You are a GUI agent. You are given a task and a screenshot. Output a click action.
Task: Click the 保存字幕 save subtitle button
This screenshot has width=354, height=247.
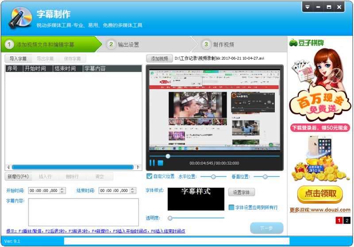(x=72, y=59)
